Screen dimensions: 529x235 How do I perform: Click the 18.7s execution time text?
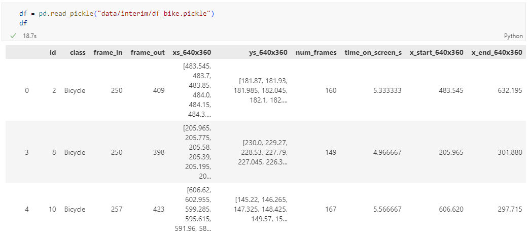click(x=29, y=36)
